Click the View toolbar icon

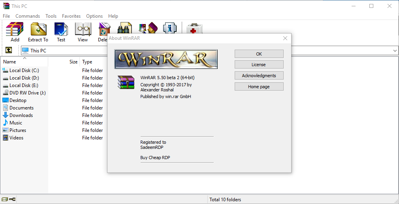pyautogui.click(x=83, y=29)
